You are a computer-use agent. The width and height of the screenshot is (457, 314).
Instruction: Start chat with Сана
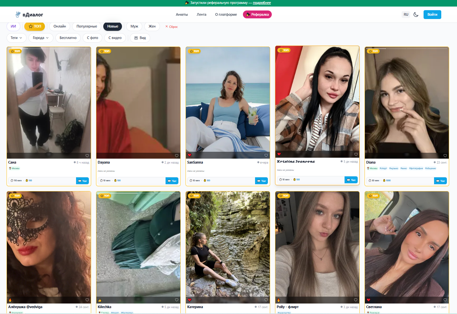tap(83, 181)
